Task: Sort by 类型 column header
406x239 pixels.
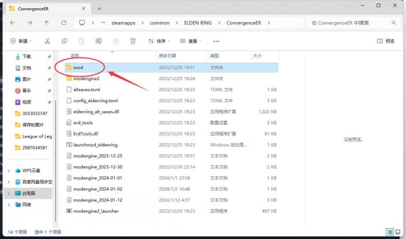Action: pyautogui.click(x=215, y=56)
